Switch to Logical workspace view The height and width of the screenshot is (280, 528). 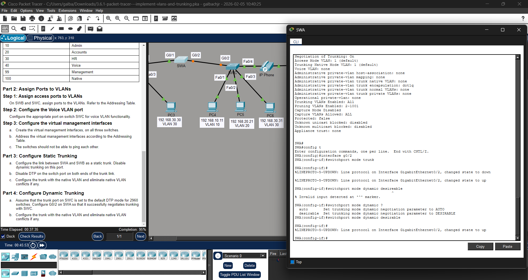tap(13, 38)
